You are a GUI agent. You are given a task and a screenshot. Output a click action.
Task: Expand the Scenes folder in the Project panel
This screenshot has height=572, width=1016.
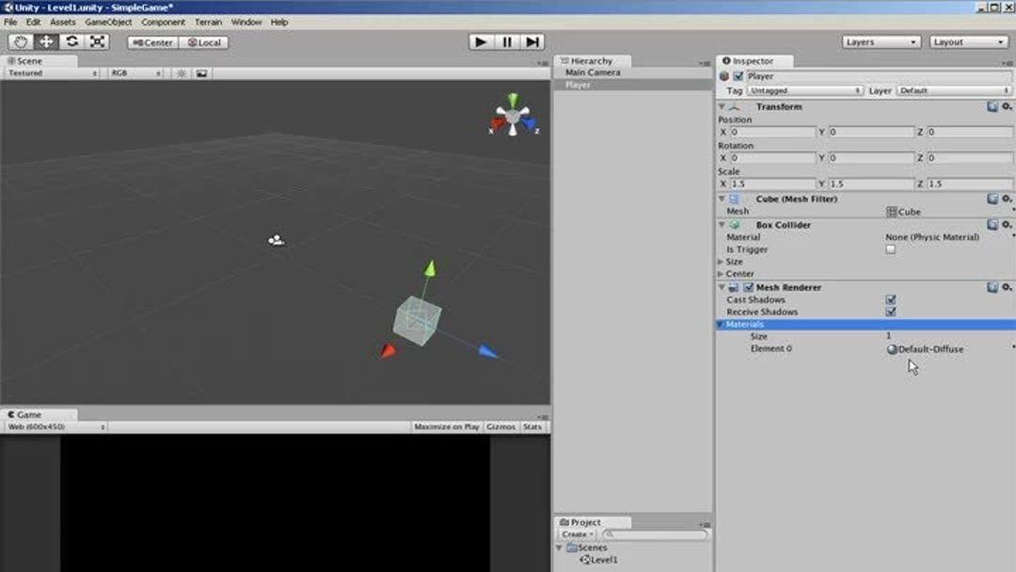click(x=561, y=547)
